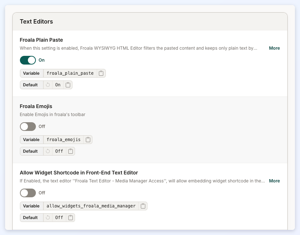
Task: Click Off default value under Froala Emojis
Action: pyautogui.click(x=59, y=151)
